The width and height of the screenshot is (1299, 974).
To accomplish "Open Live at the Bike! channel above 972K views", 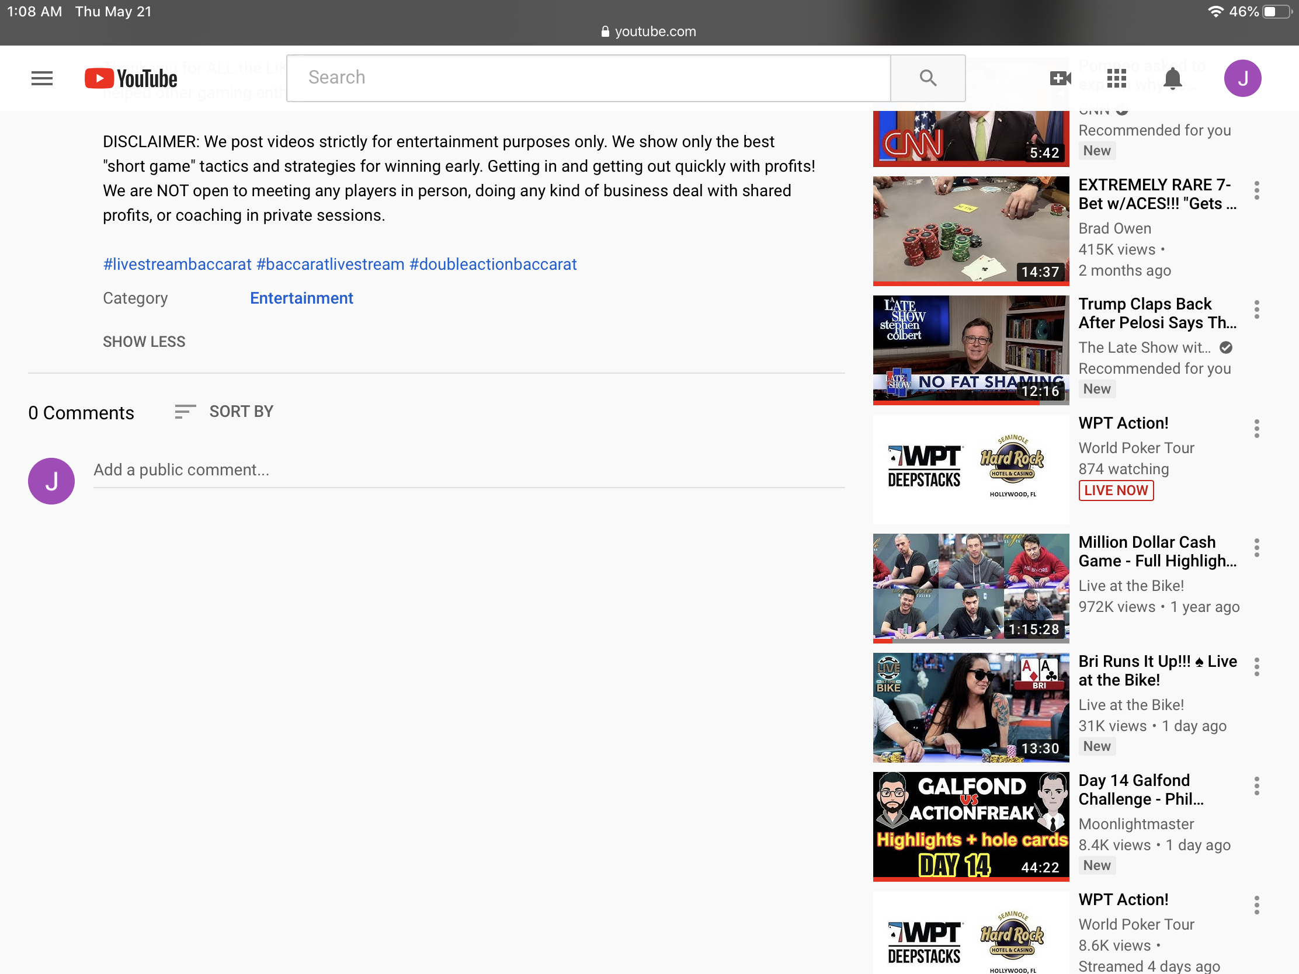I will [x=1130, y=586].
